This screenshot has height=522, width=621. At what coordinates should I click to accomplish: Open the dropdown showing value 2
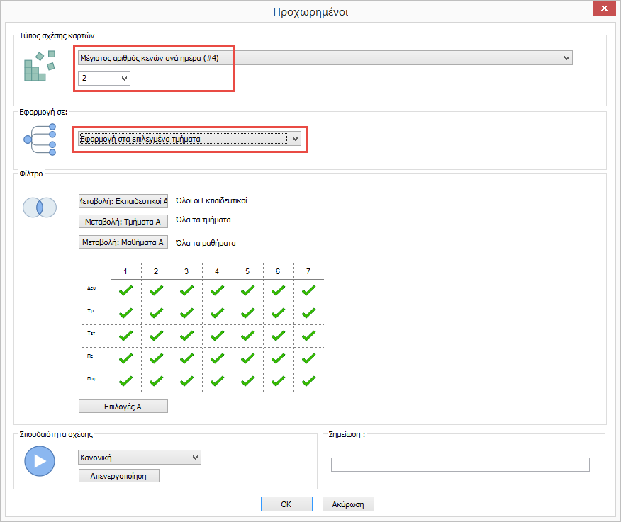point(104,79)
